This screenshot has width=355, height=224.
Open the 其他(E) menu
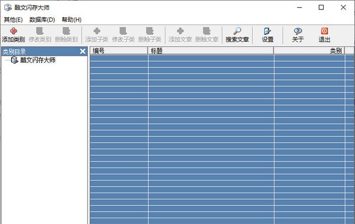(13, 20)
